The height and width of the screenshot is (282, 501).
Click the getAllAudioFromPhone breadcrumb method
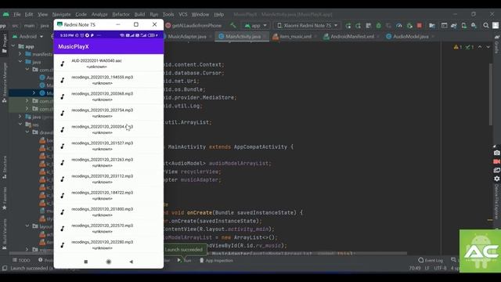193,25
